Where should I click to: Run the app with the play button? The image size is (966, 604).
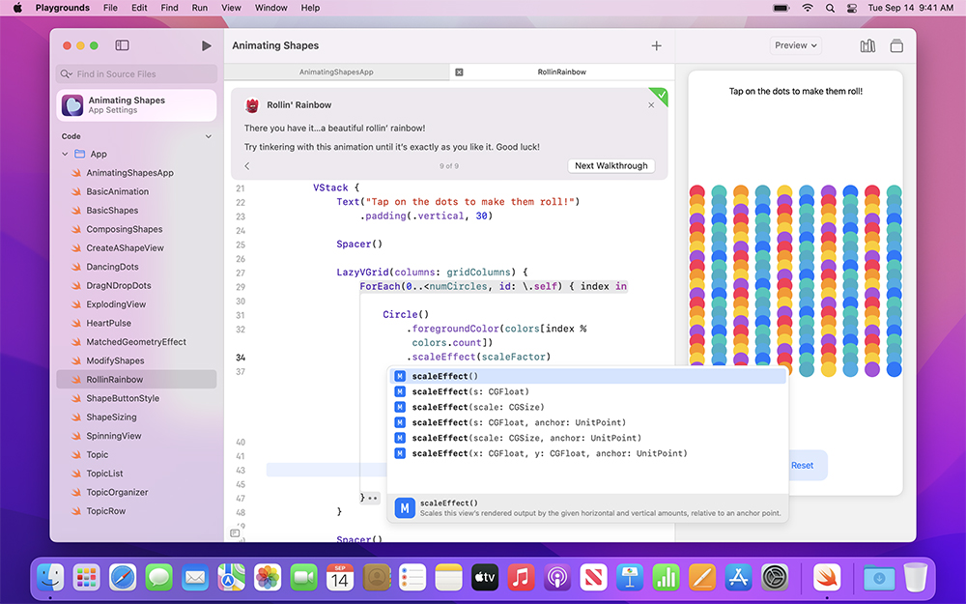click(206, 45)
